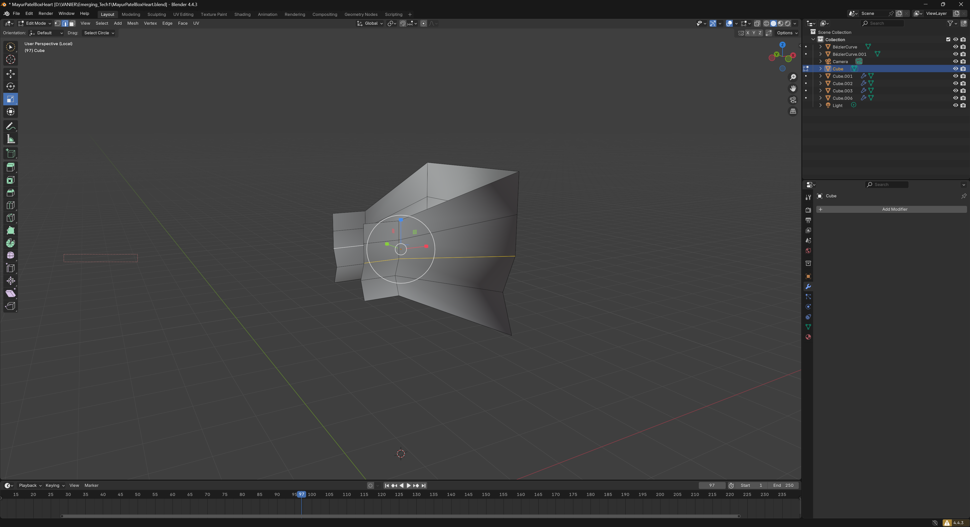Open the Select Circle drag dropdown
This screenshot has width=970, height=527.
pos(99,33)
